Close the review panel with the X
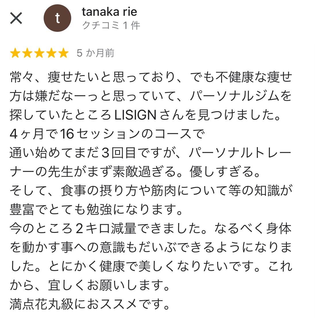This screenshot has width=315, height=318. click(x=16, y=18)
